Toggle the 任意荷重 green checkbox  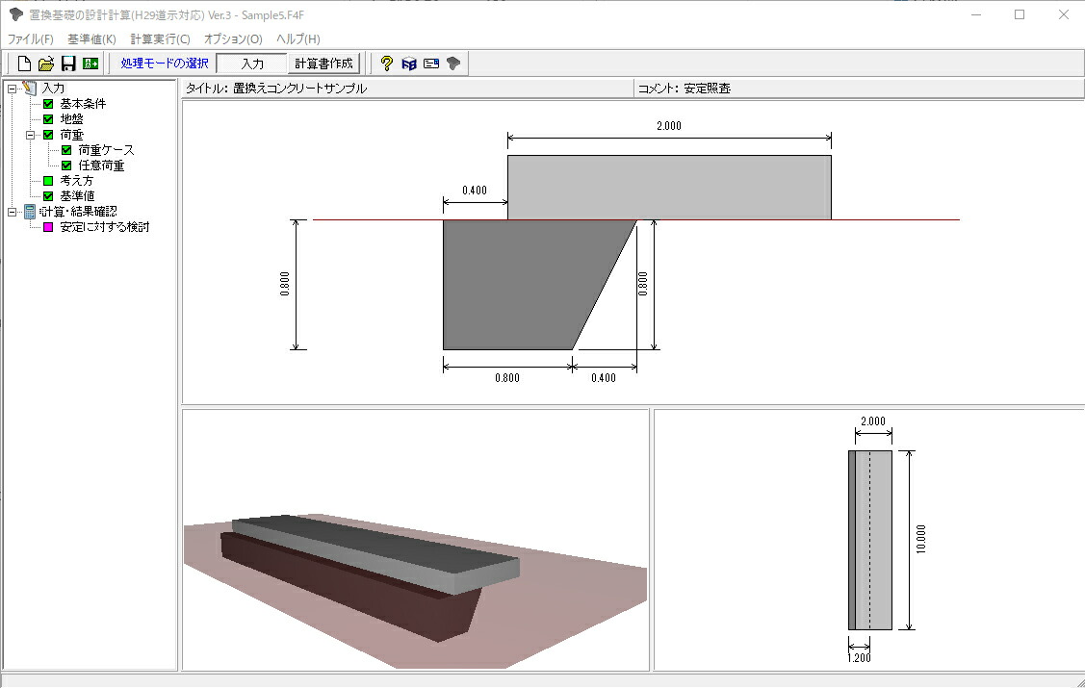click(66, 166)
